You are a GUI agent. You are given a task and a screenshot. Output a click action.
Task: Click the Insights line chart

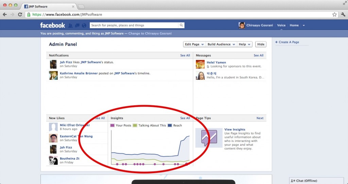point(150,147)
